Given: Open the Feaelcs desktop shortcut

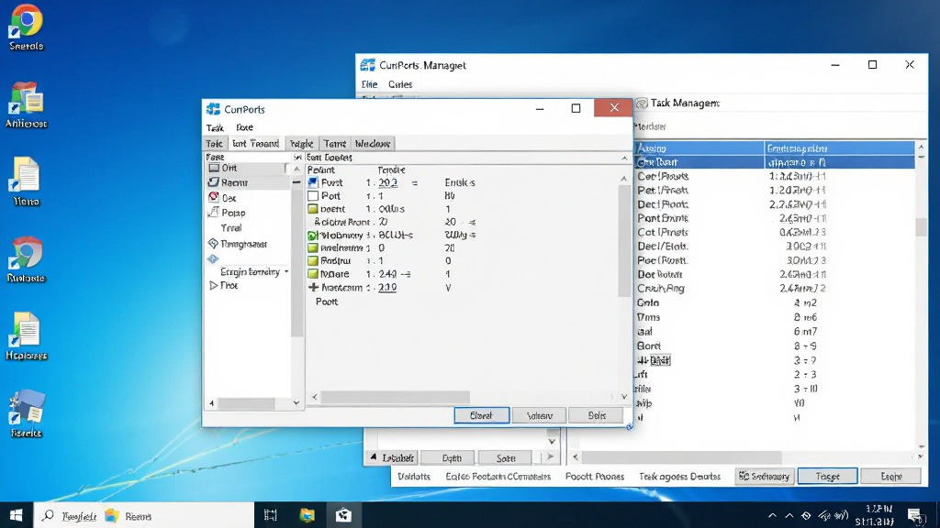Looking at the screenshot, I should pos(27,414).
